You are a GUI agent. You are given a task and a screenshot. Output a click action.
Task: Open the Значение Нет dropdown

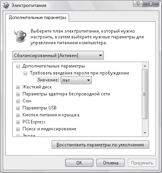click(x=76, y=80)
